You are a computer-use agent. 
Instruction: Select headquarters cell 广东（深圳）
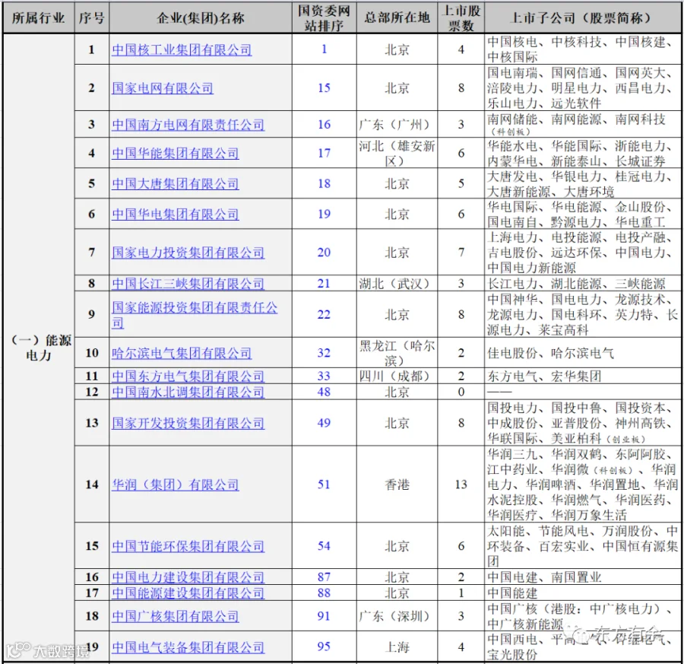coord(397,616)
